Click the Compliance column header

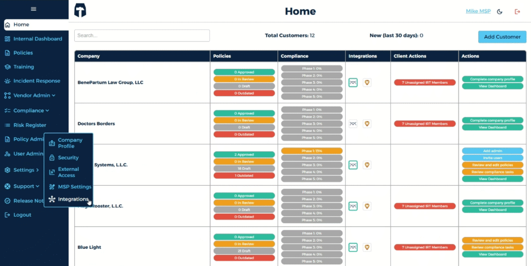(312, 56)
